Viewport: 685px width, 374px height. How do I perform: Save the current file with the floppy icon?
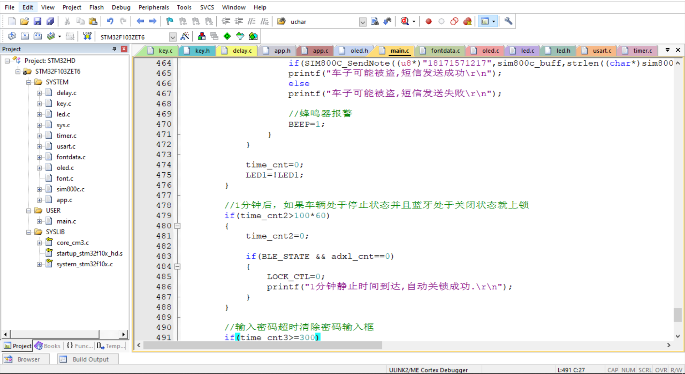coord(37,21)
